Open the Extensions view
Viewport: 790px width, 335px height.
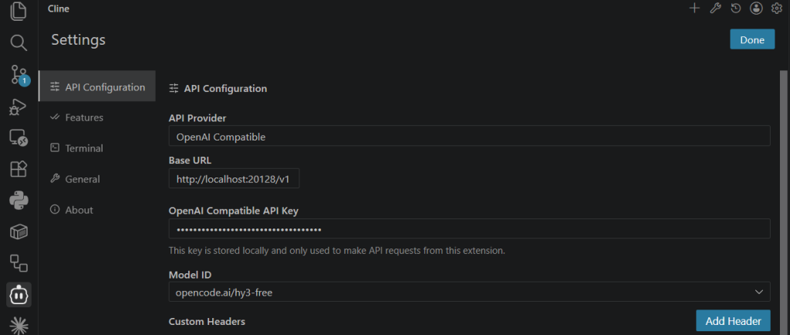(x=19, y=169)
